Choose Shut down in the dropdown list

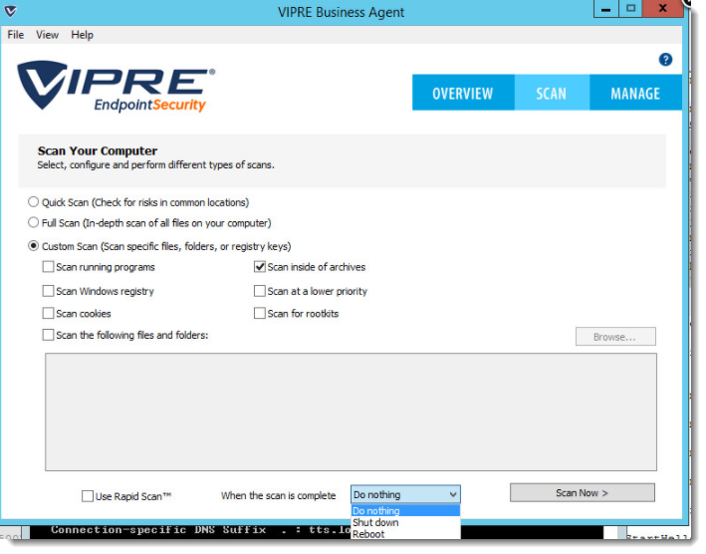[405, 522]
